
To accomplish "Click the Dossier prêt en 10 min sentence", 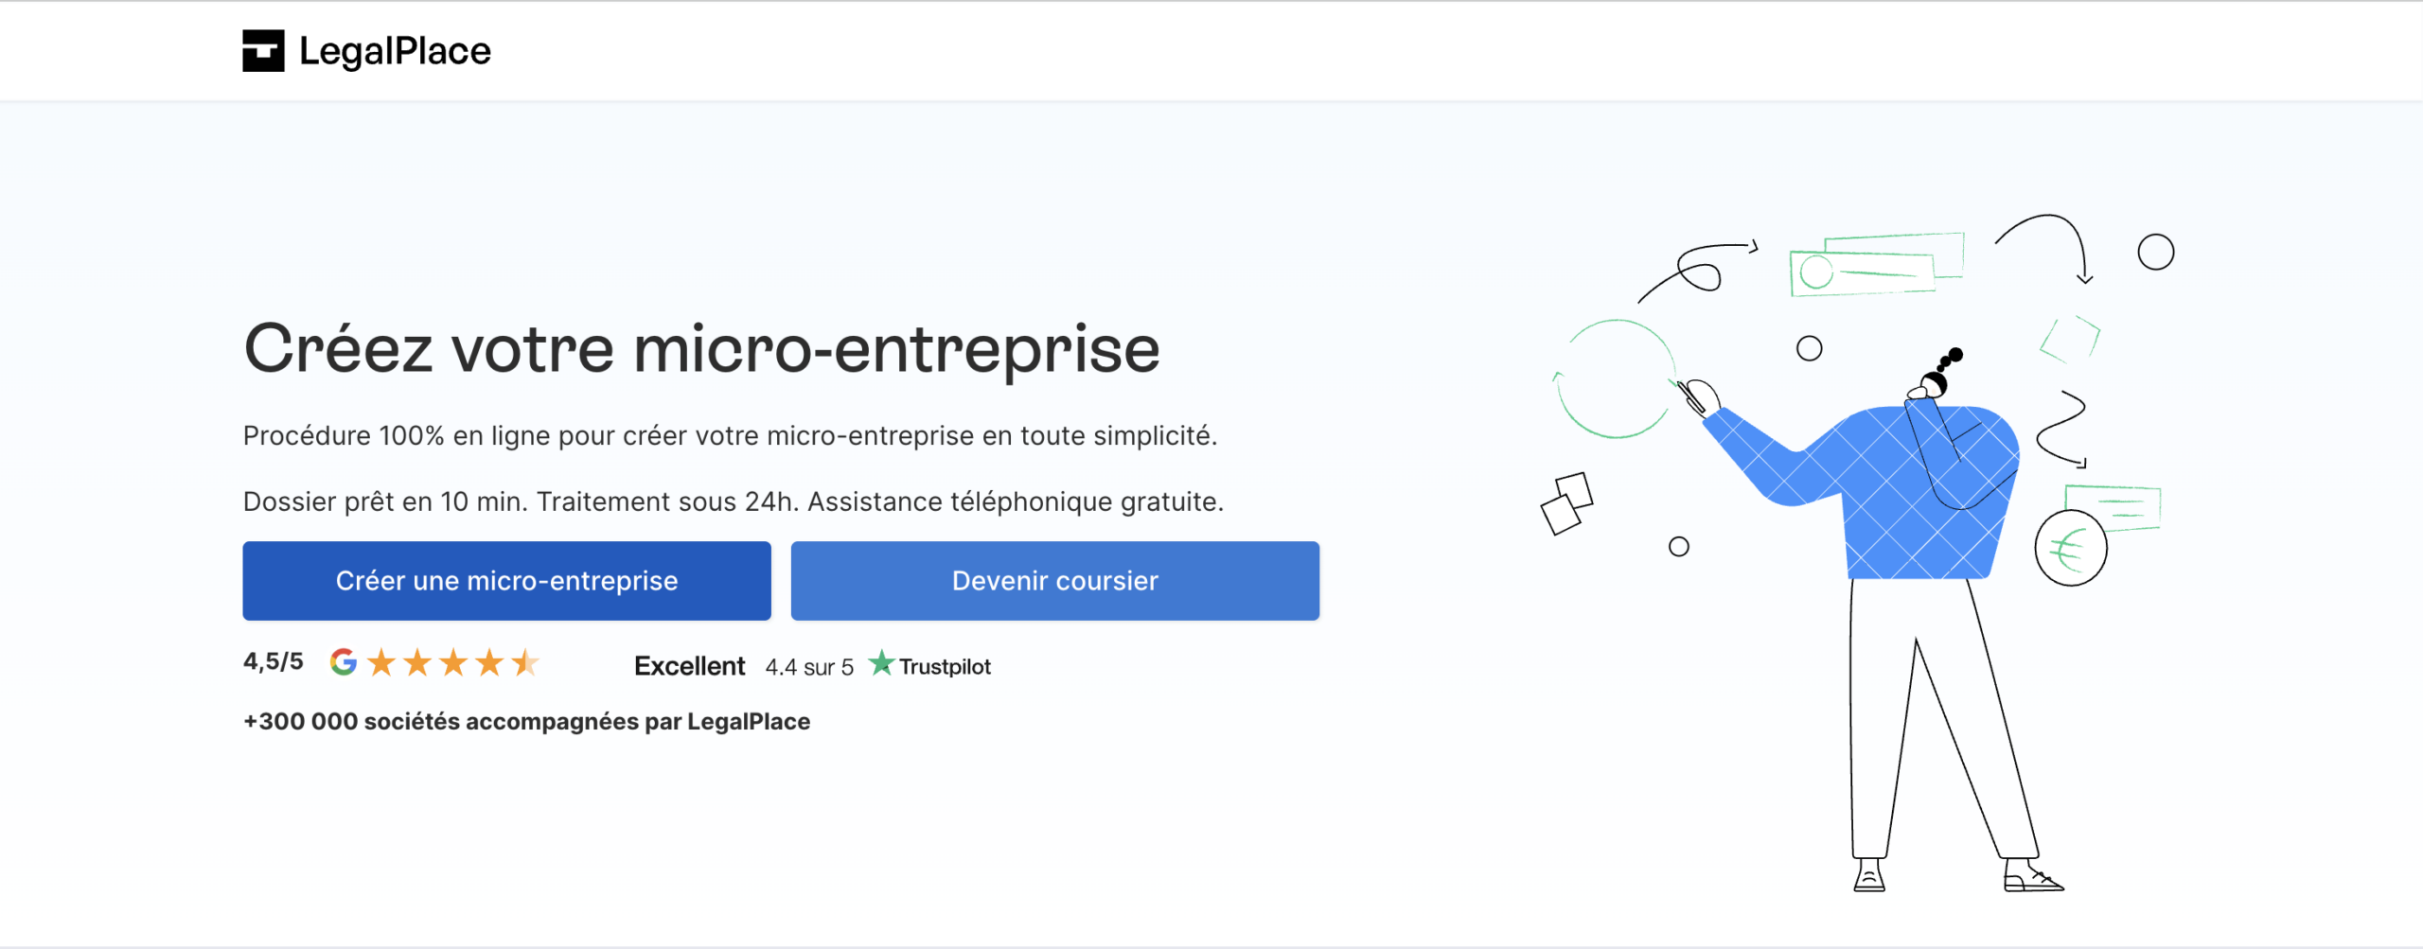I will coord(734,501).
